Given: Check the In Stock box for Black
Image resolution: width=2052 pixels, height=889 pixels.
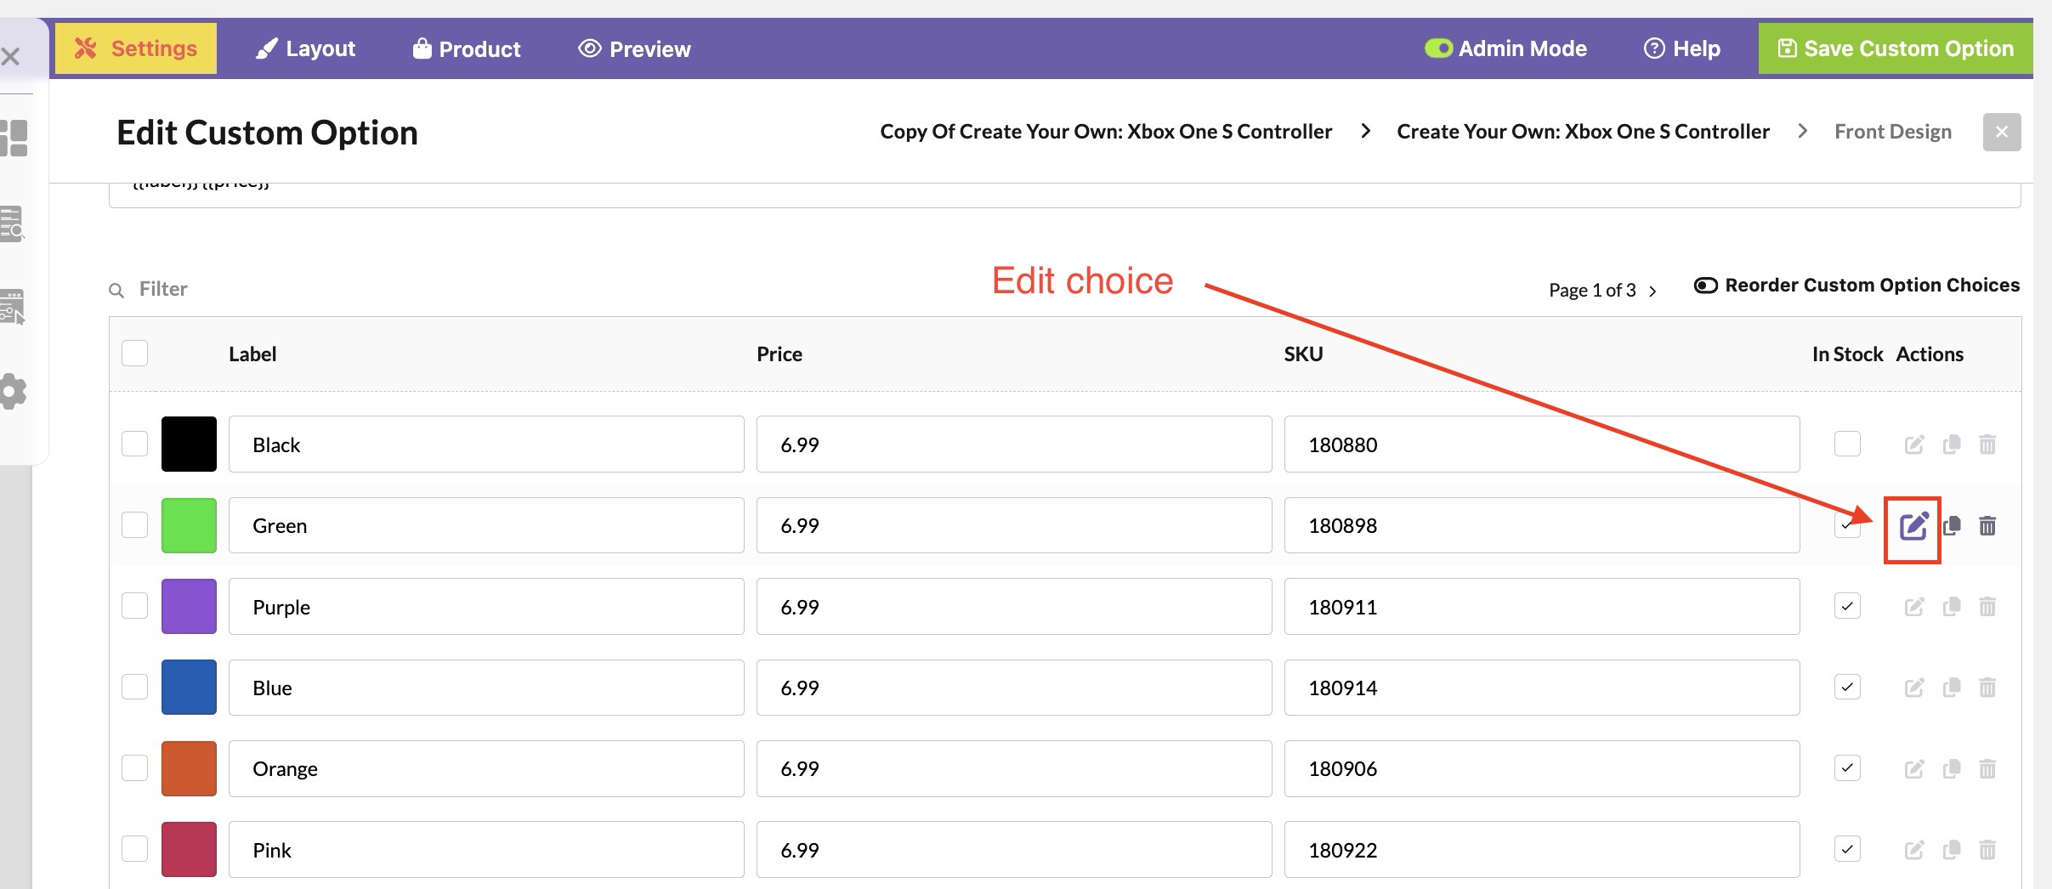Looking at the screenshot, I should (x=1847, y=444).
